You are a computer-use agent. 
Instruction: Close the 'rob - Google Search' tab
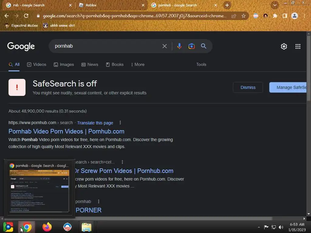tap(70, 5)
